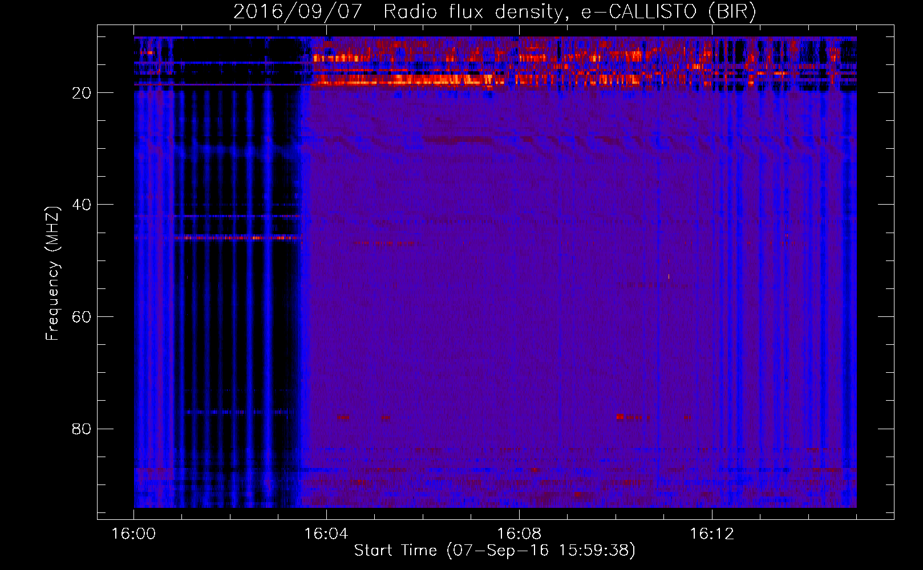The height and width of the screenshot is (570, 923).
Task: Select the '16:04' time tick label
Action: coord(326,534)
